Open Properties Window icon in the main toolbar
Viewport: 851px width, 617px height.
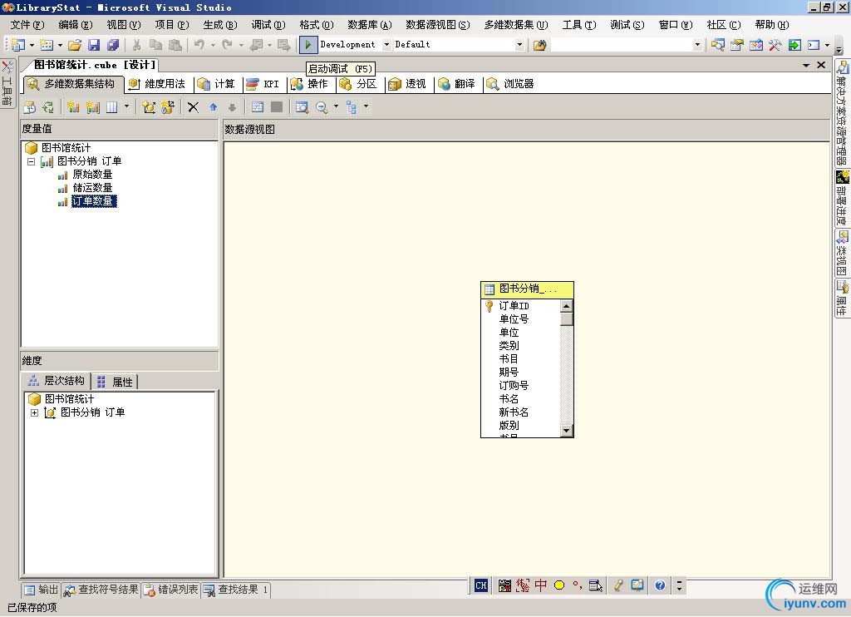[x=736, y=45]
